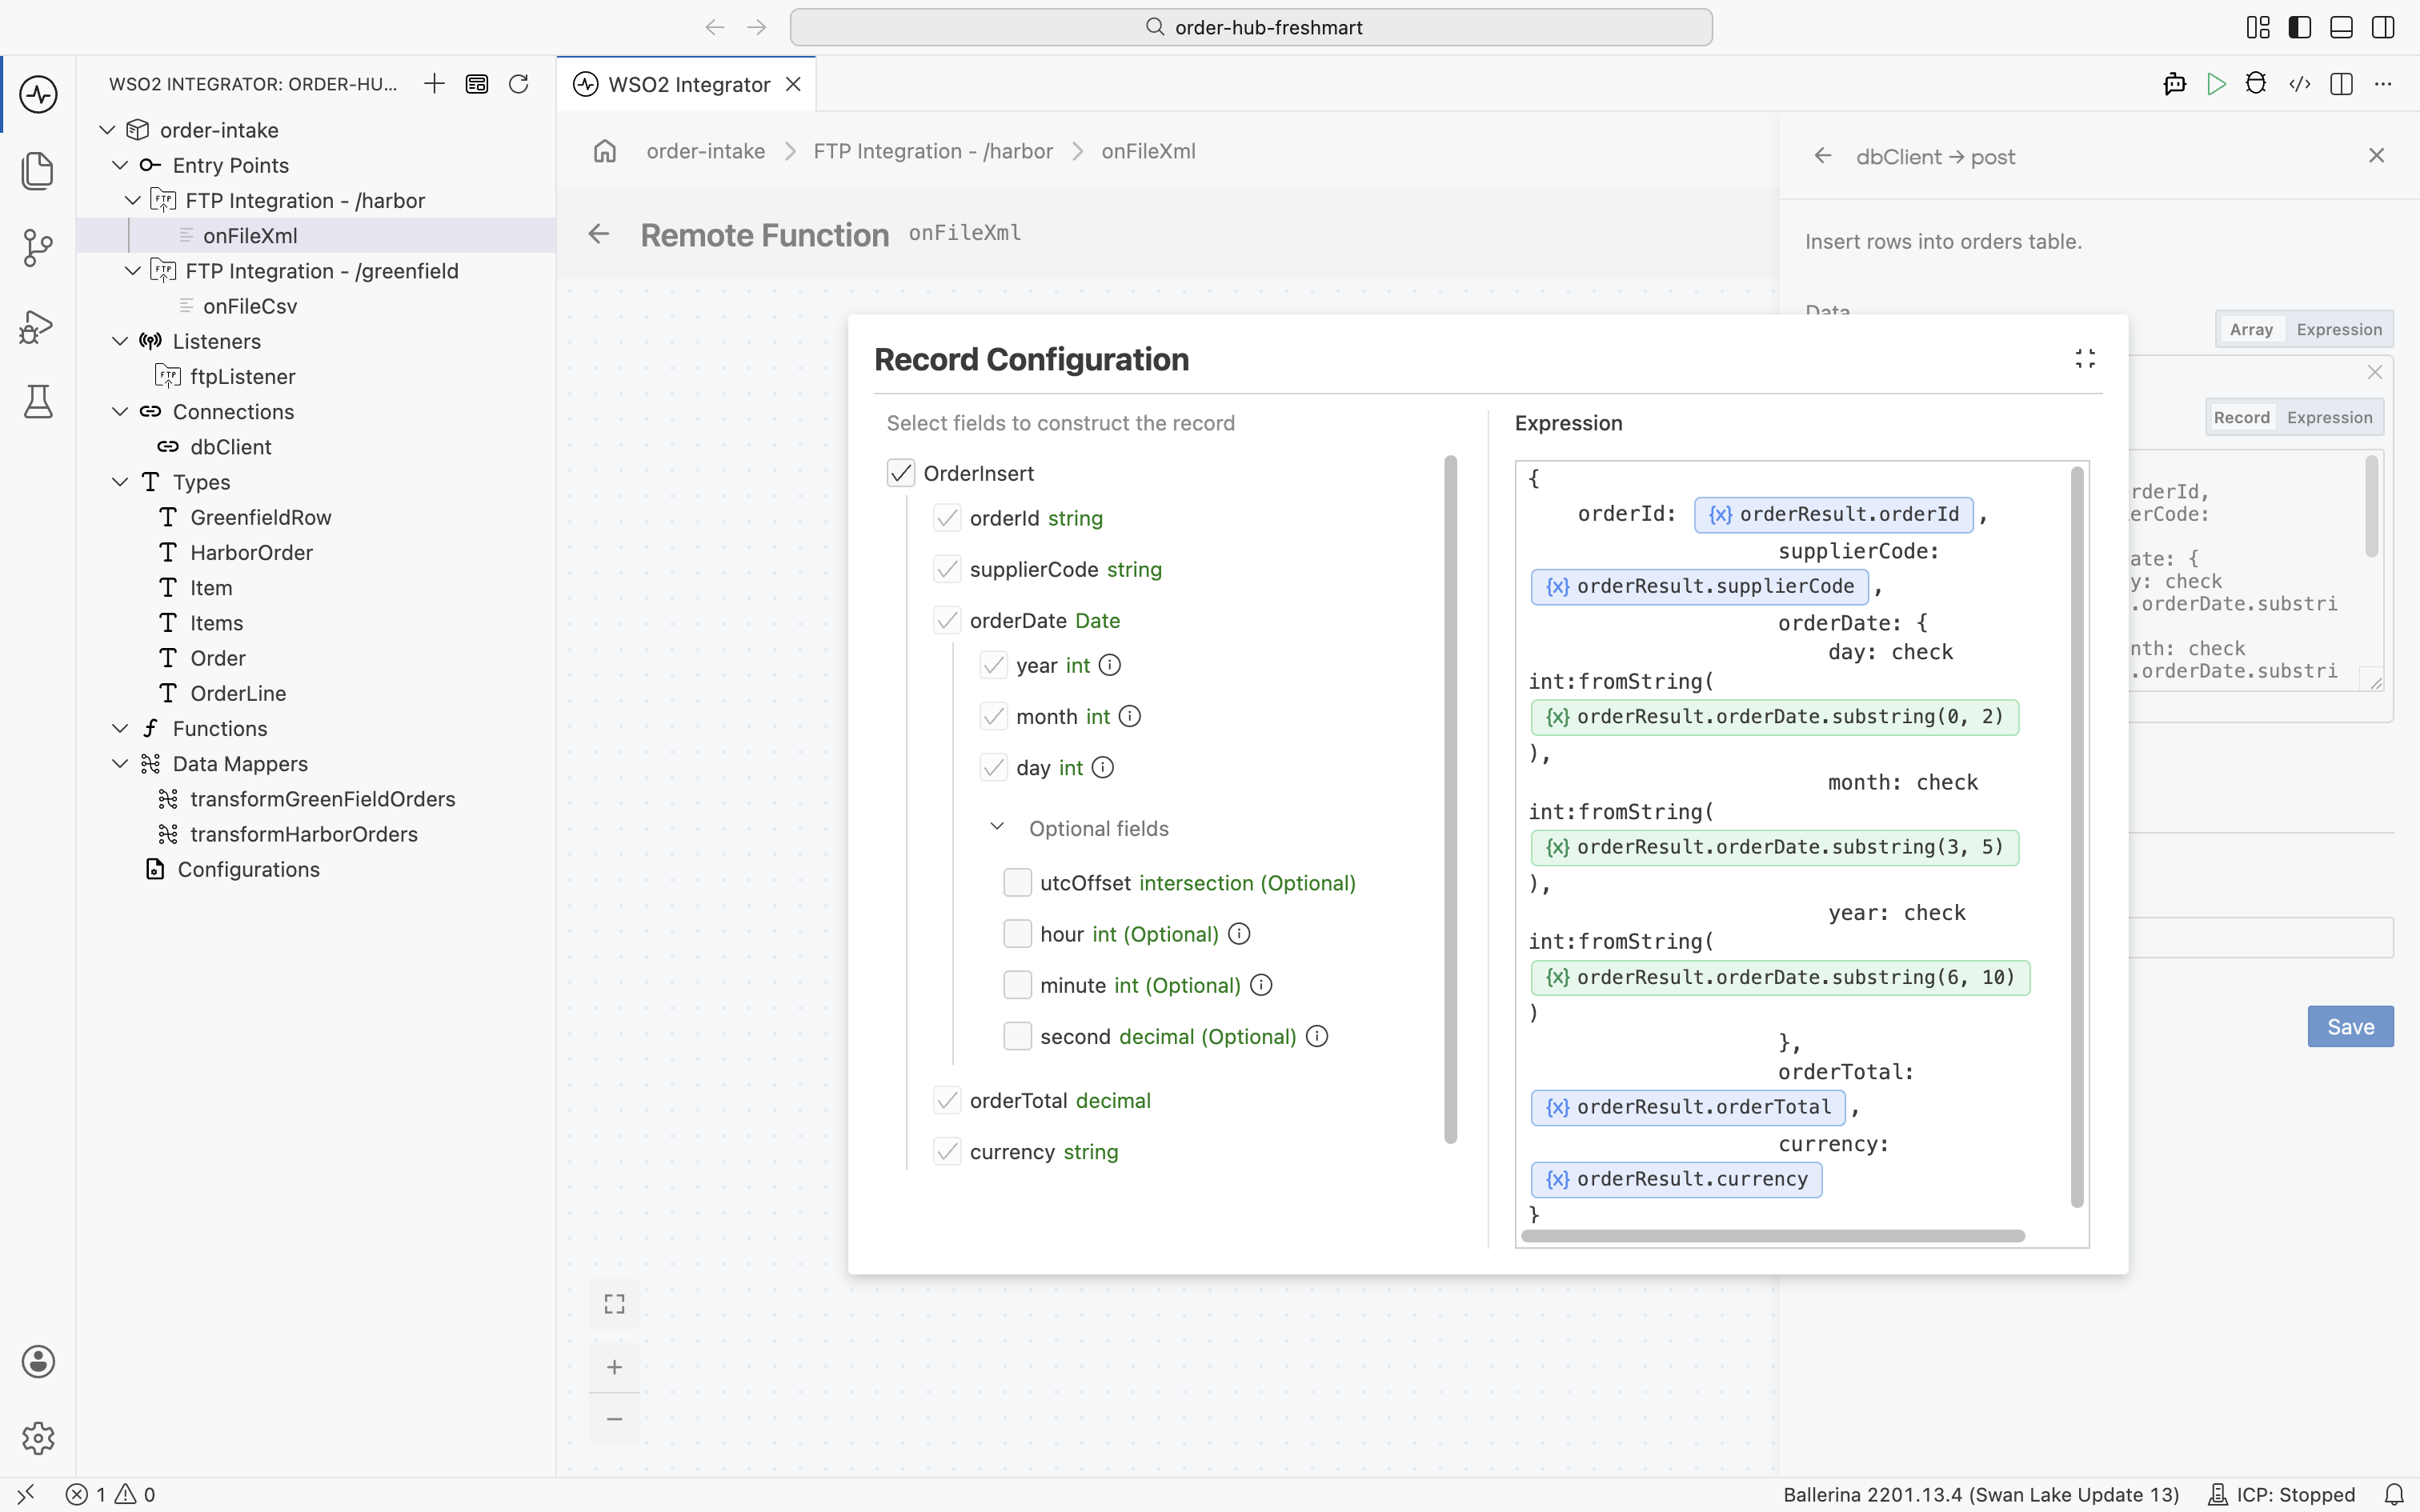The width and height of the screenshot is (2420, 1512).
Task: Start debugging with the bug icon
Action: (2256, 84)
